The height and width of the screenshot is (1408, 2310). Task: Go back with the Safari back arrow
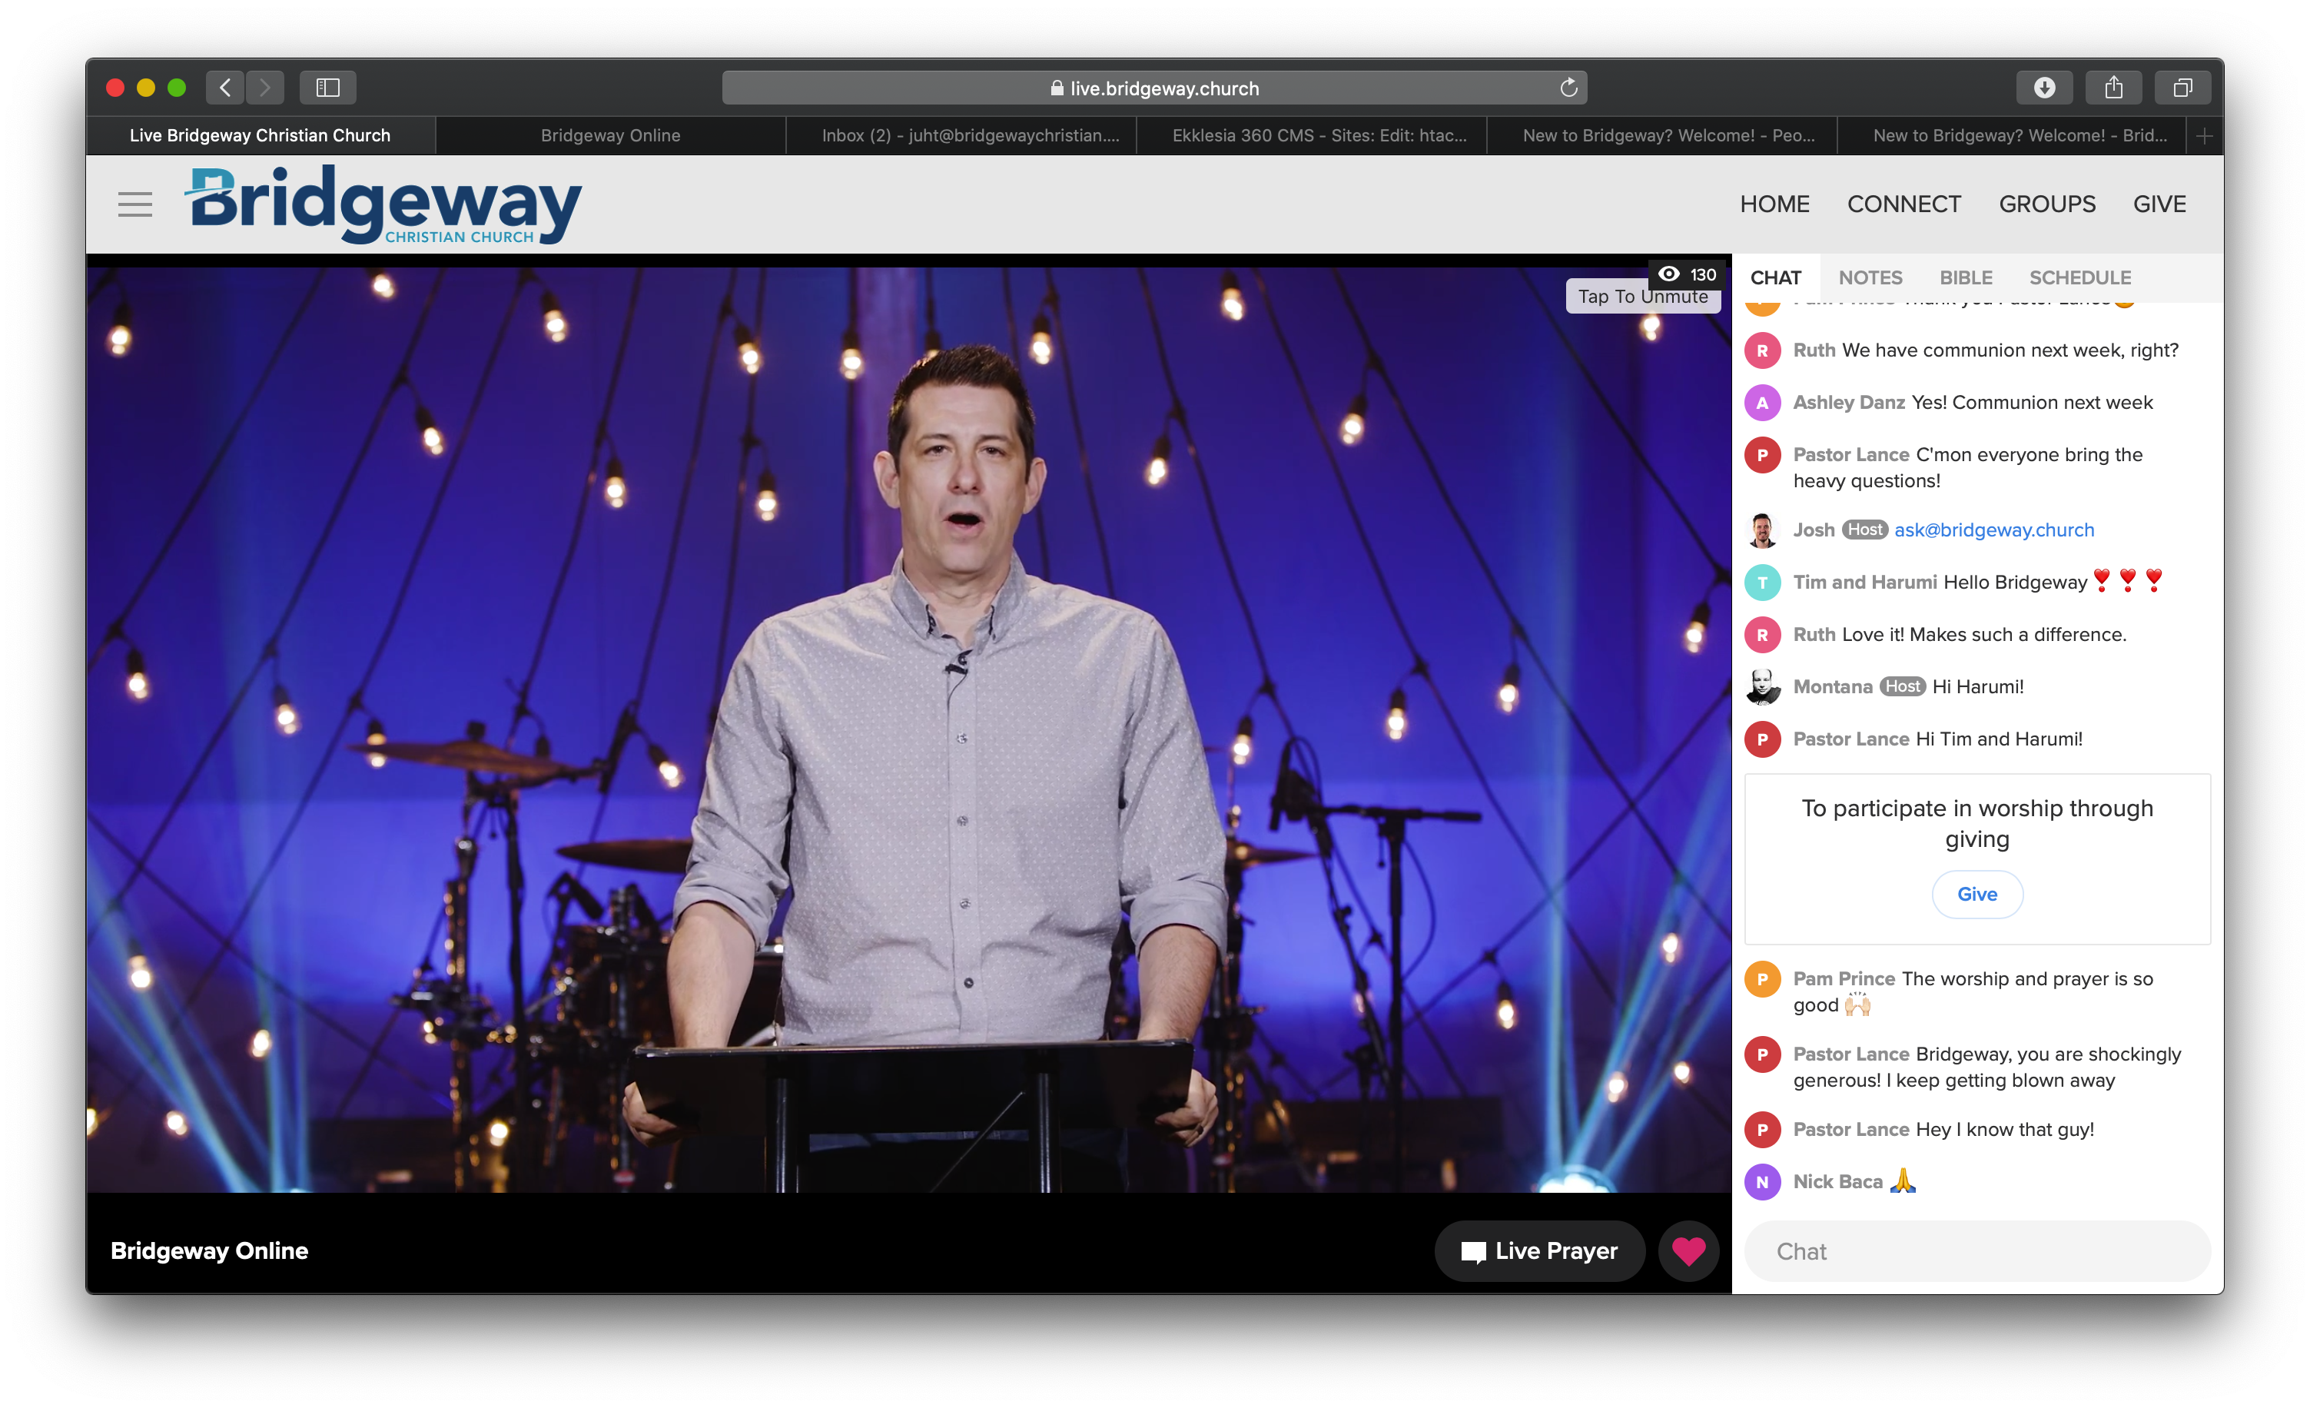[225, 88]
